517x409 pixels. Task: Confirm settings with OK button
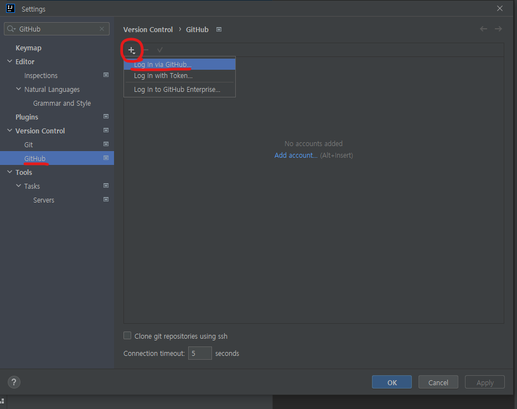coord(392,382)
